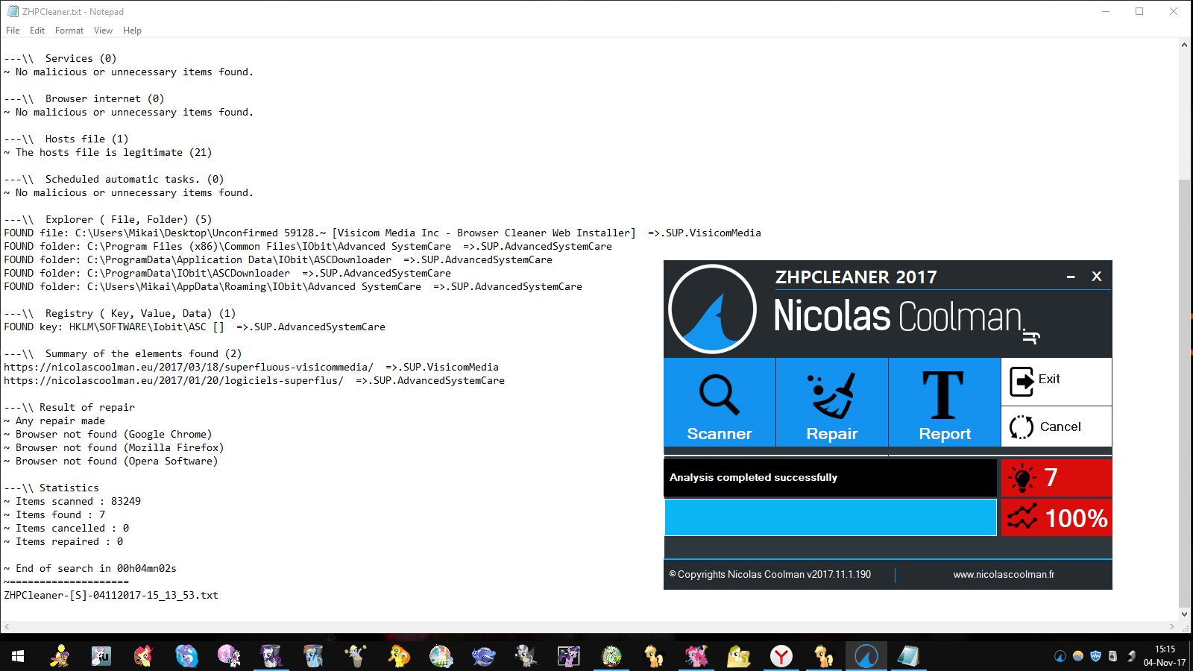Image resolution: width=1193 pixels, height=671 pixels.
Task: Click the Exit button in ZHPCleaner
Action: coord(1057,381)
